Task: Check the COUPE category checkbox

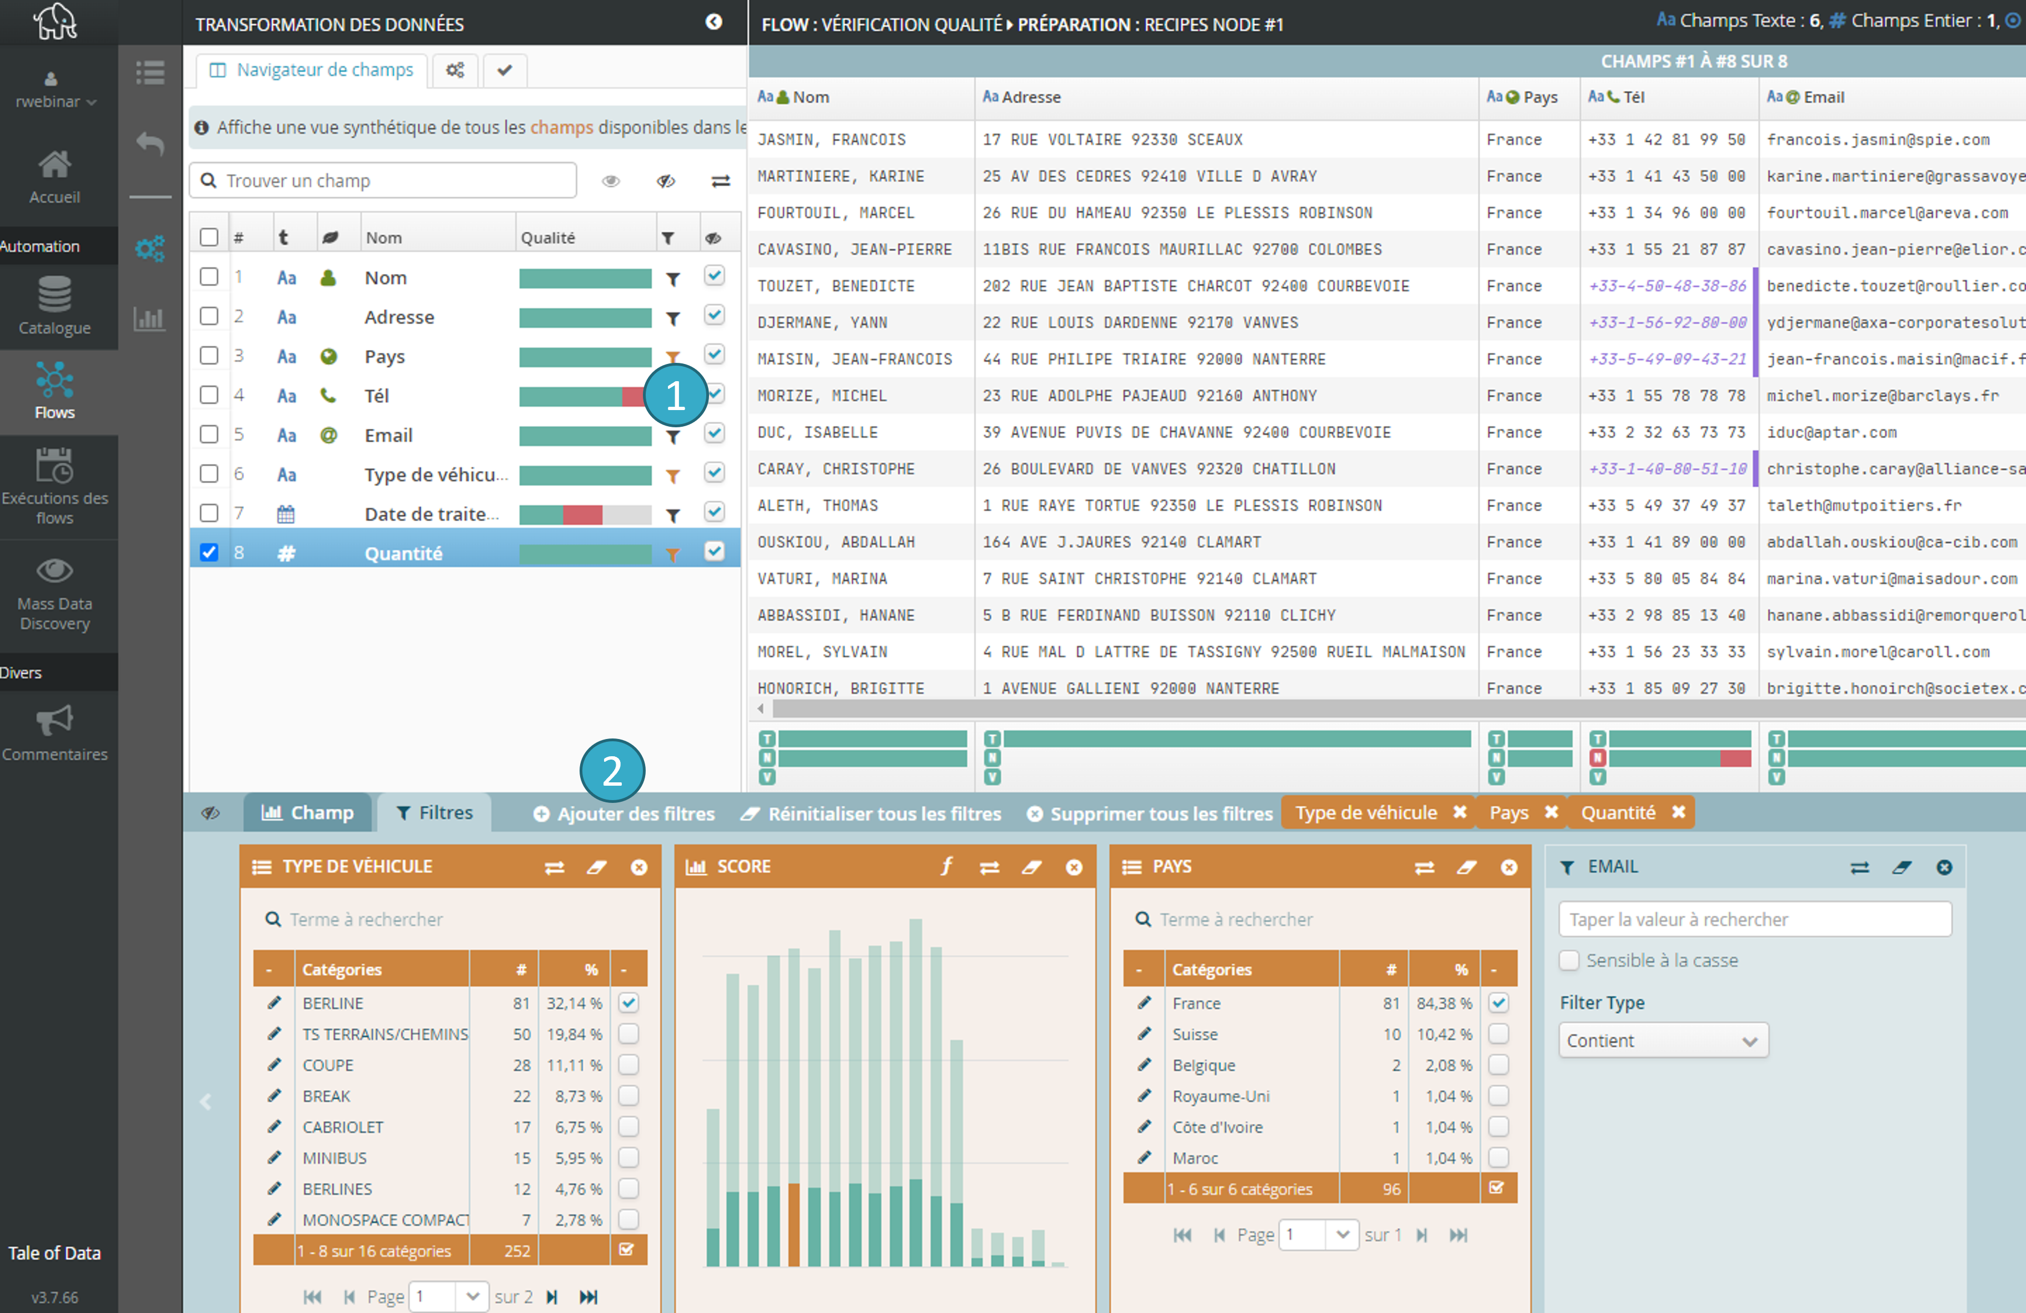Action: tap(628, 1065)
